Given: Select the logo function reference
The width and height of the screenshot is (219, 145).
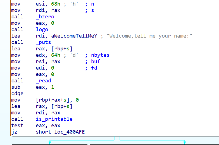Looking at the screenshot, I should (42, 30).
